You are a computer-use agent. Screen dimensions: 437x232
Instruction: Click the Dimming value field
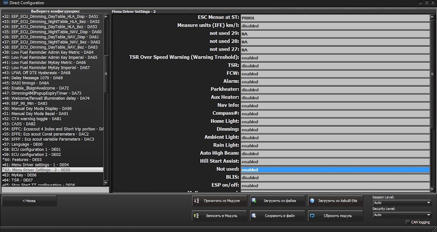[335, 130]
